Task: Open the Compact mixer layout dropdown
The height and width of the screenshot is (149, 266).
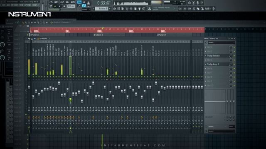Action: [44, 38]
